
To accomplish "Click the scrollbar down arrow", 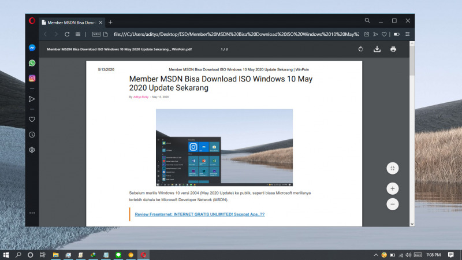I will pos(412,224).
